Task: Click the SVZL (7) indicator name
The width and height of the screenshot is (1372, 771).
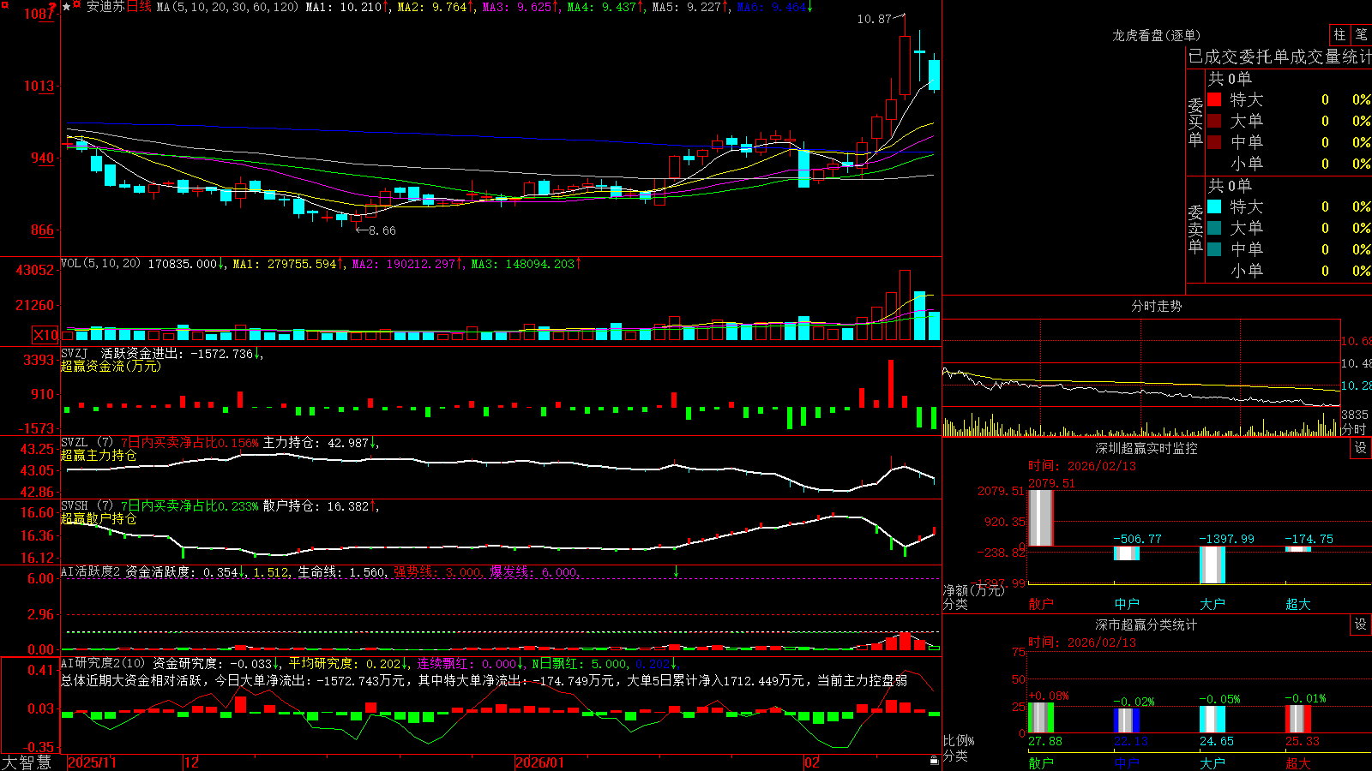Action: (87, 443)
